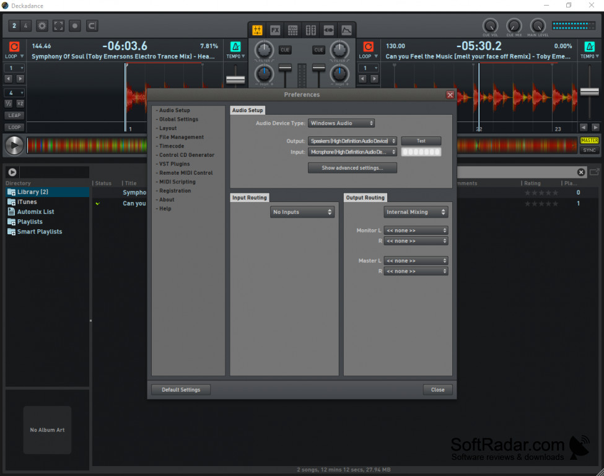Open the mixer panel tab icon
604x476 pixels.
(257, 30)
